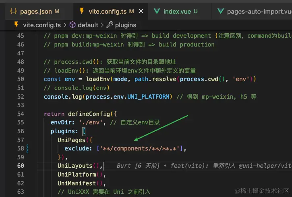Select the default breadcrumb segment
The height and width of the screenshot is (197, 292).
tap(88, 25)
